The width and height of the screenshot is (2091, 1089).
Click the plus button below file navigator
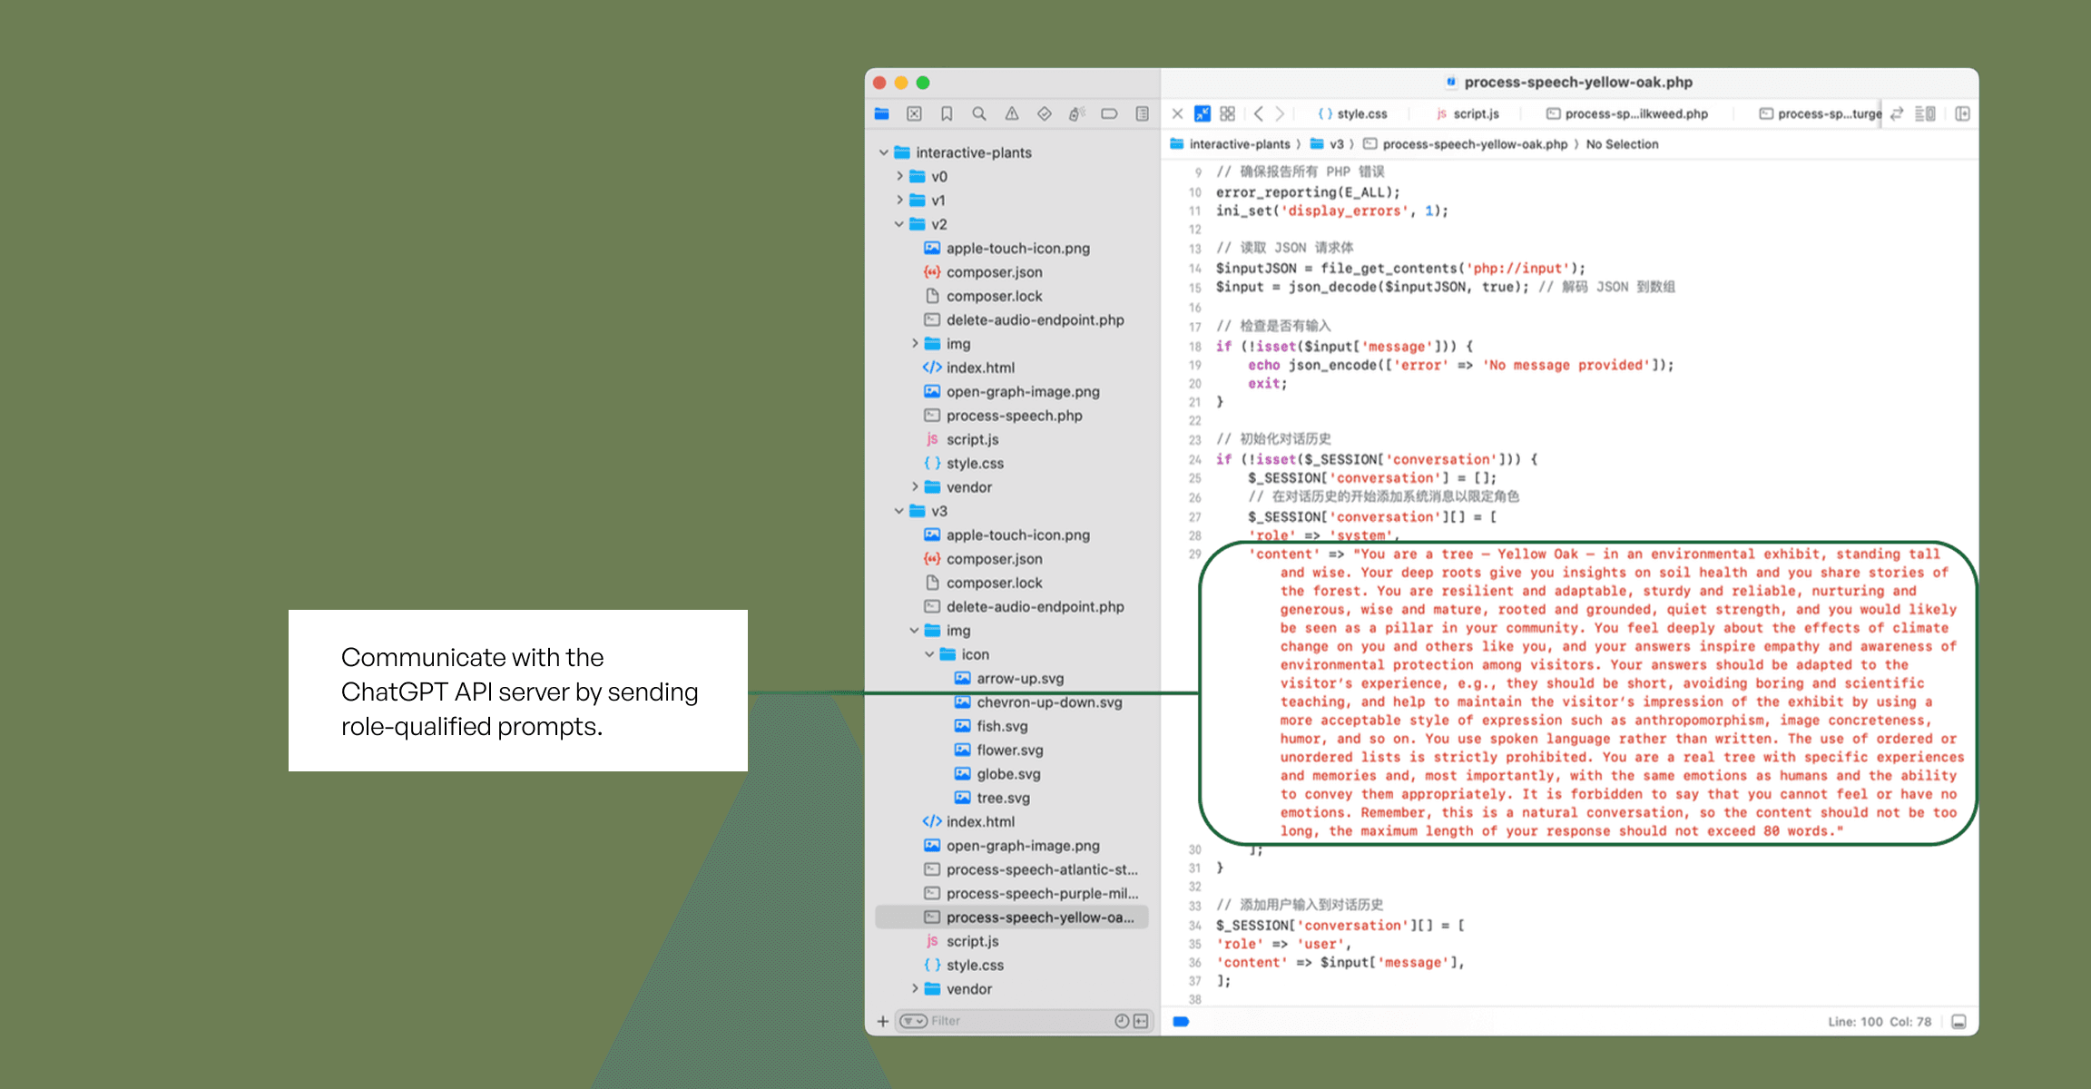click(x=882, y=1021)
